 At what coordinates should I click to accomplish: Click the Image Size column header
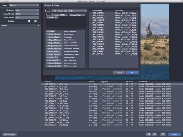click(x=104, y=82)
